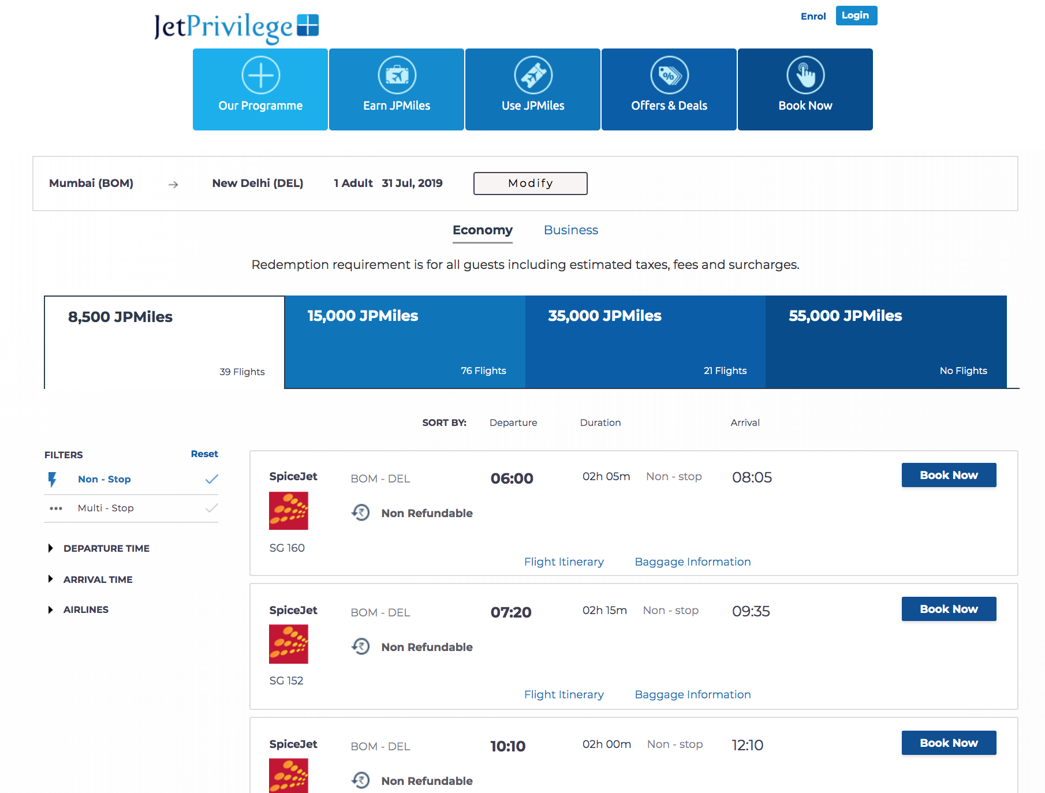Select the Book Now hand icon

[x=805, y=74]
